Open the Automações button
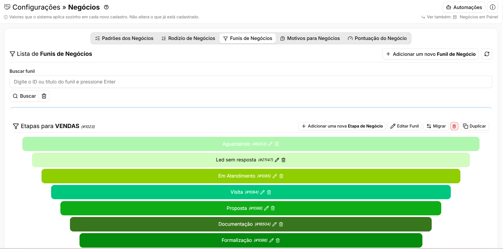 (464, 7)
